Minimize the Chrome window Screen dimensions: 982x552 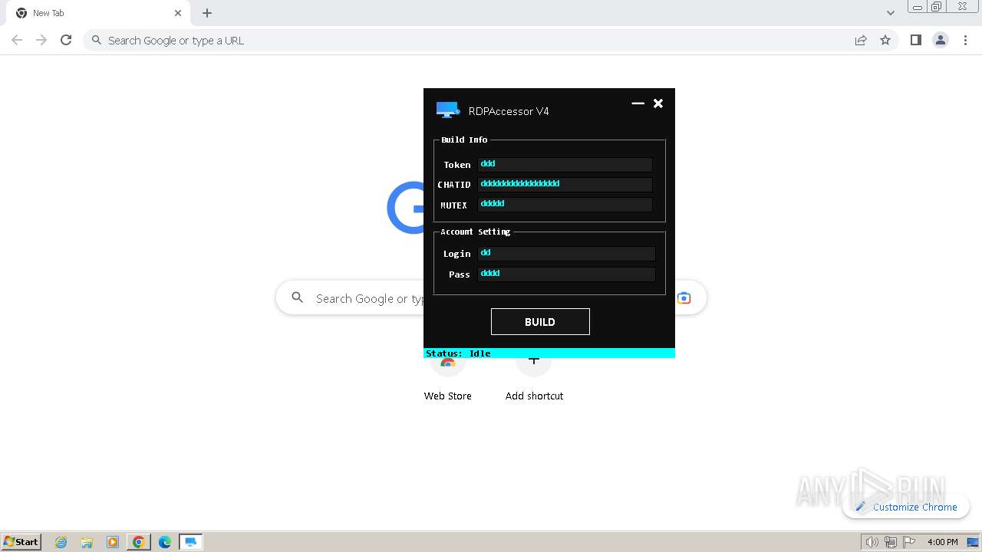918,7
